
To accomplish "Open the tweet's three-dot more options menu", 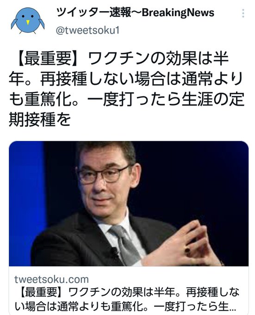I will tap(243, 13).
